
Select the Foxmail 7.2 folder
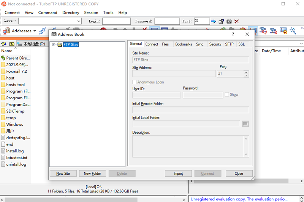click(14, 71)
